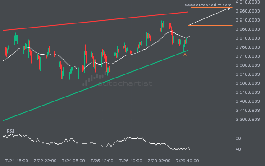Click the 7/28 02:00 time label
The image size is (265, 166).
pos(159,161)
